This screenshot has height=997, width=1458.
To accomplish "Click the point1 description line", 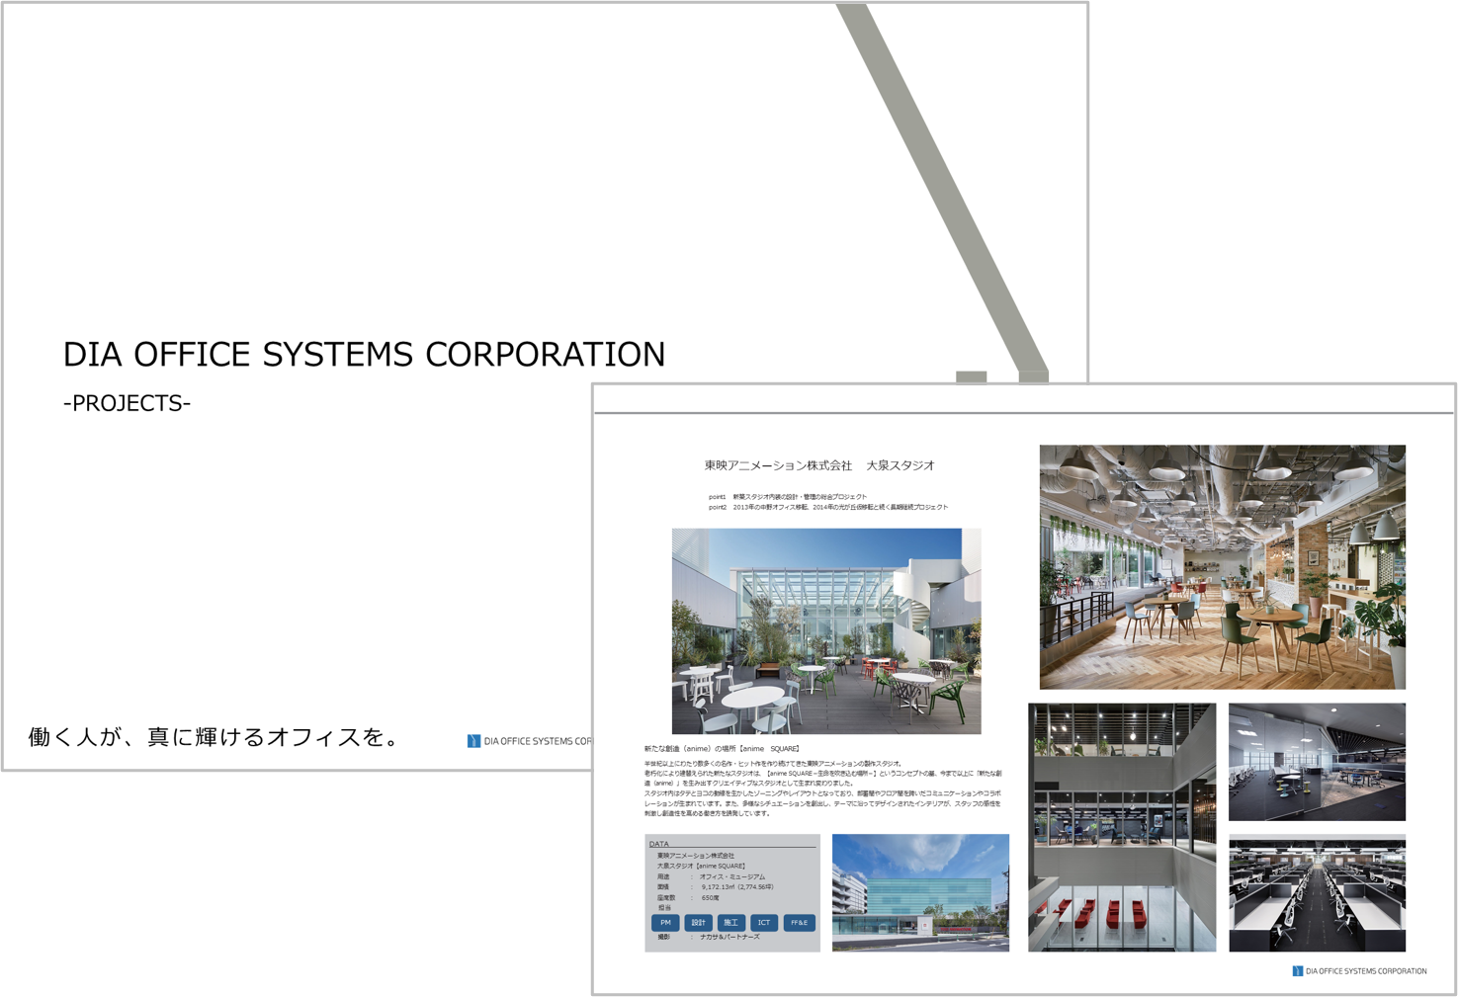I will (788, 497).
